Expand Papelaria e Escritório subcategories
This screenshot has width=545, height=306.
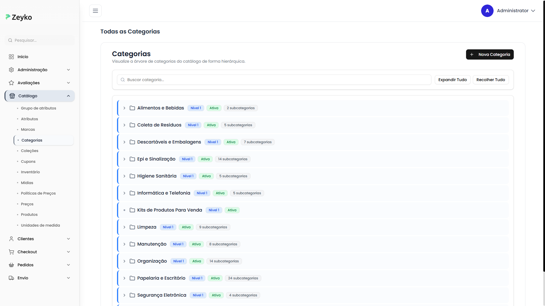pyautogui.click(x=124, y=278)
